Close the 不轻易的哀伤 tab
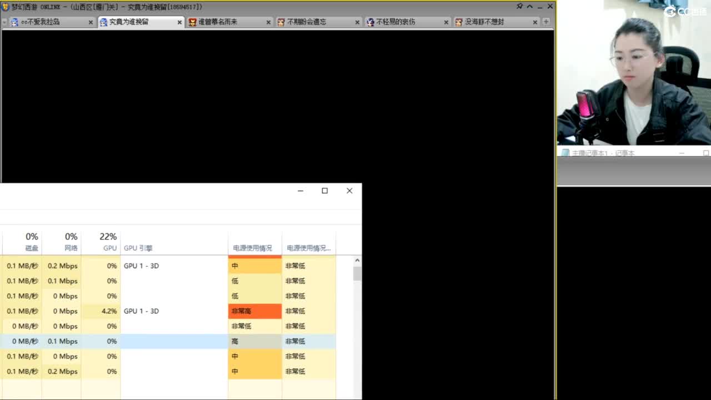711x400 pixels. click(446, 22)
